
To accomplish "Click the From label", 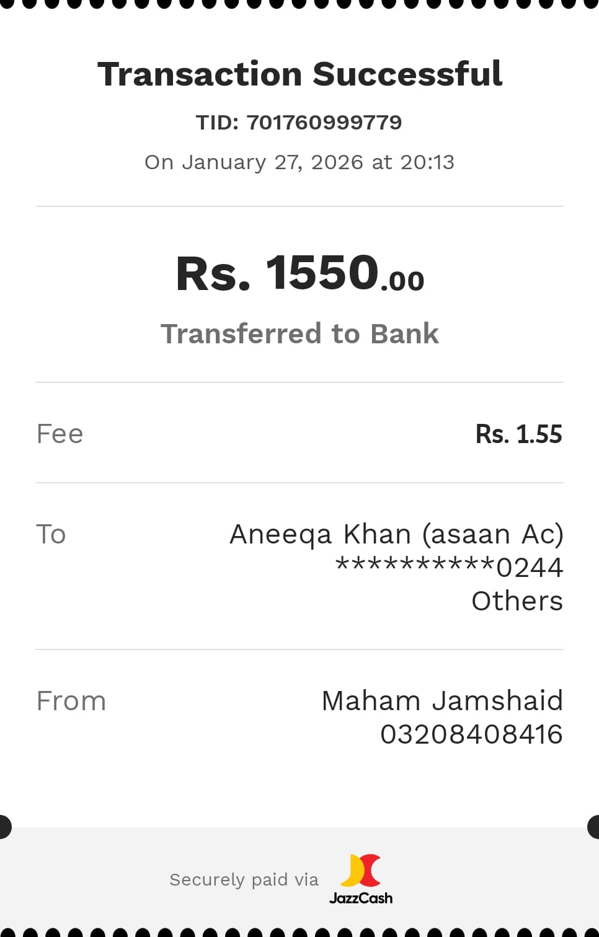I will click(71, 701).
